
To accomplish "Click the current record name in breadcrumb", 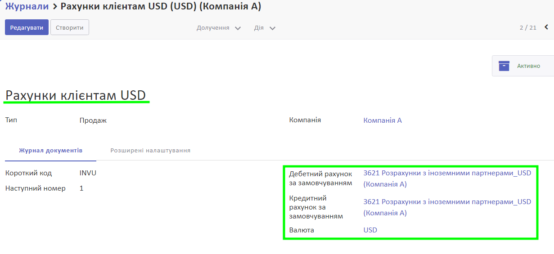I will (161, 6).
